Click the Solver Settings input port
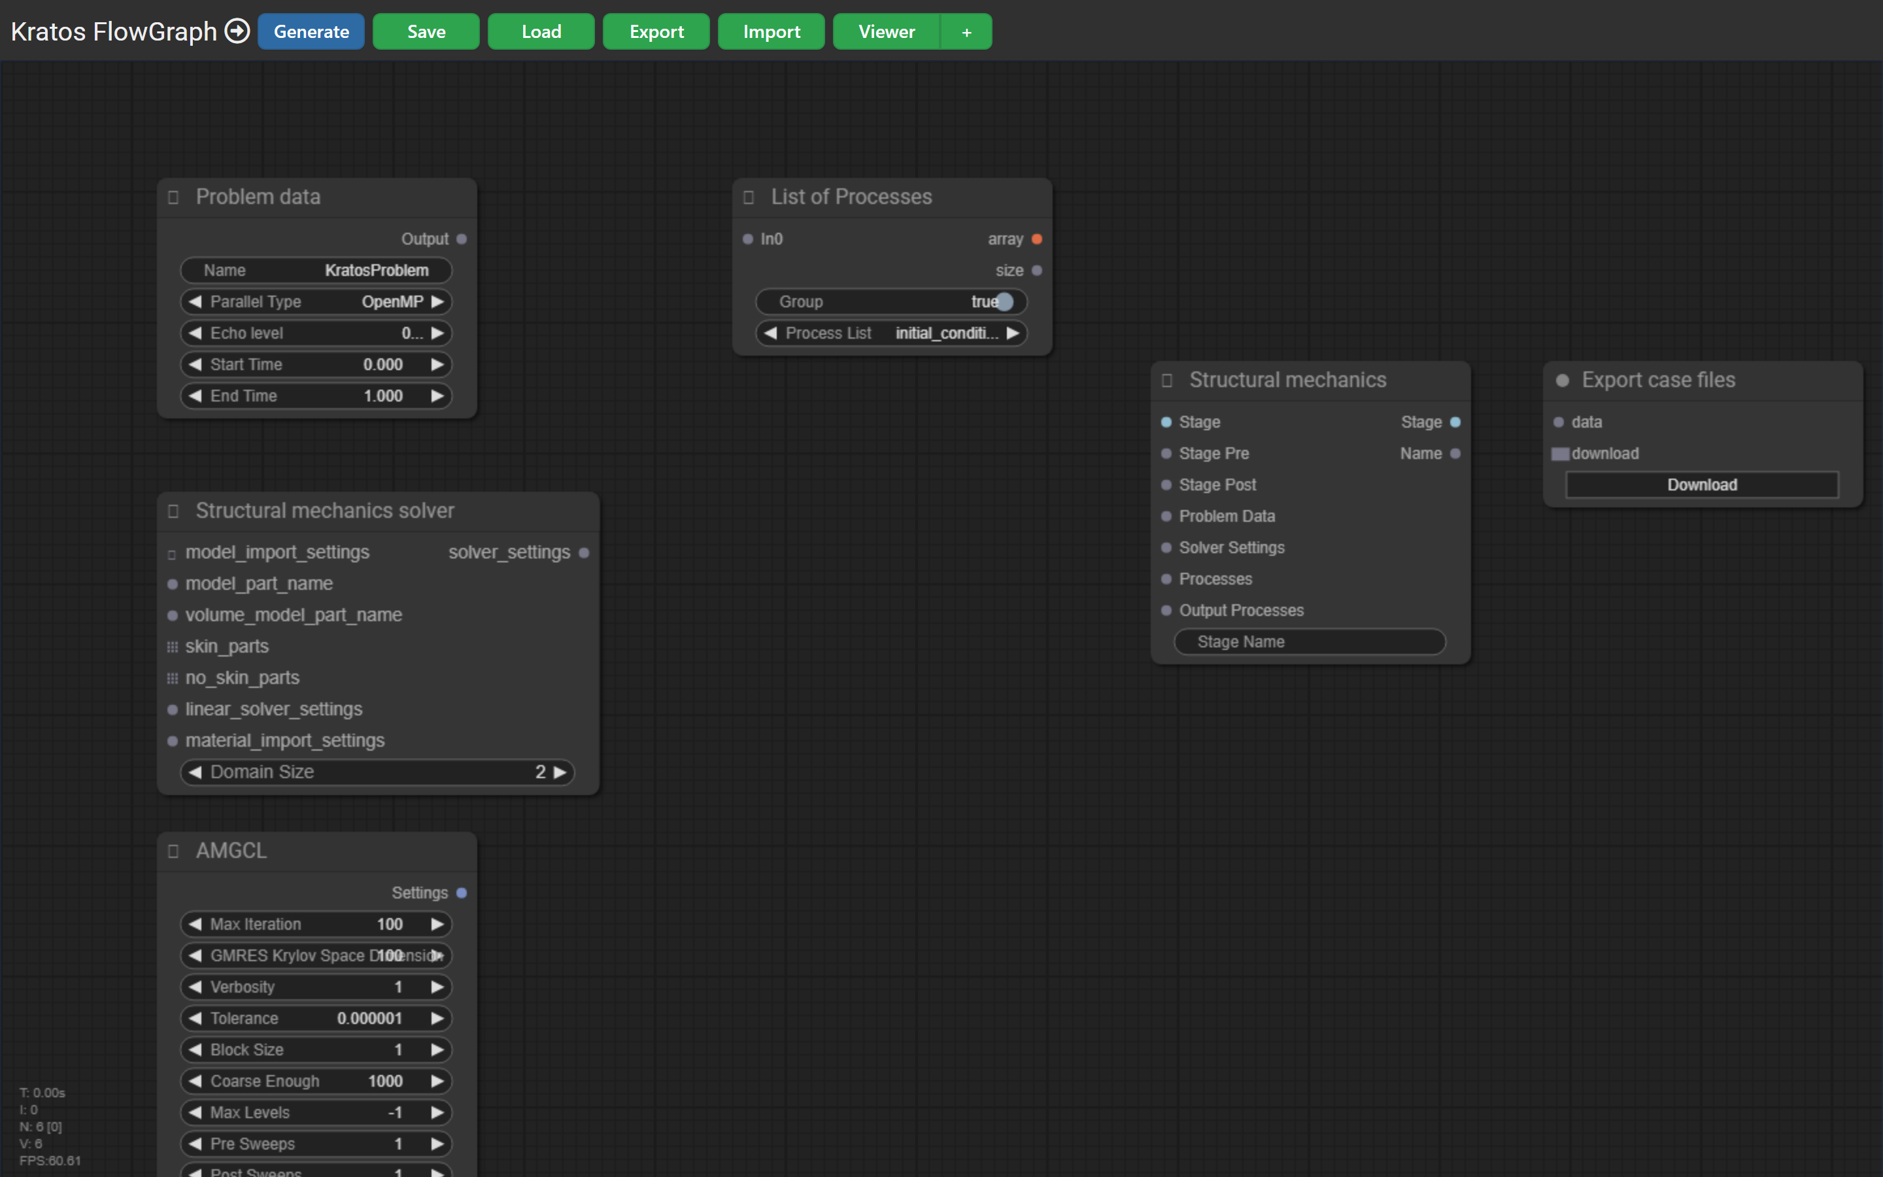The image size is (1883, 1177). point(1166,547)
